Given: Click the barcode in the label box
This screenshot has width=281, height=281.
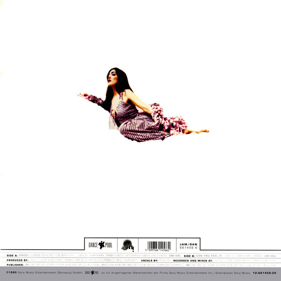Looking at the screenshot, I should point(158,245).
